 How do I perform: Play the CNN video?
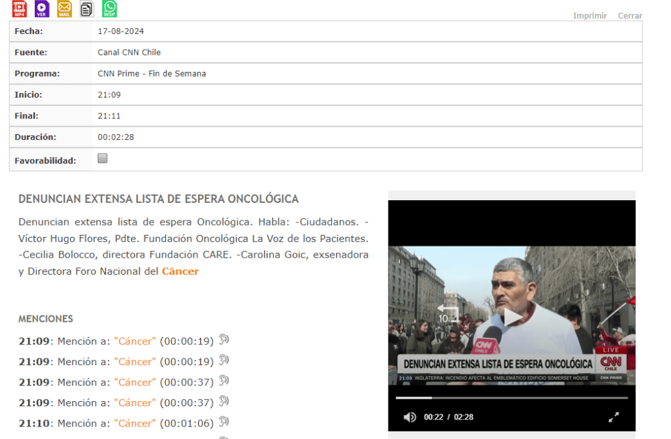pos(512,317)
